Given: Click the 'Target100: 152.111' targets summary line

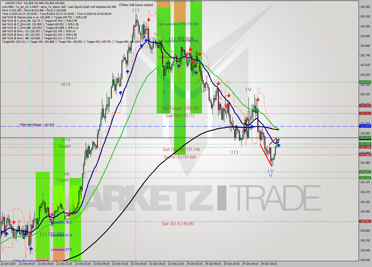Looking at the screenshot, I should tap(71, 42).
